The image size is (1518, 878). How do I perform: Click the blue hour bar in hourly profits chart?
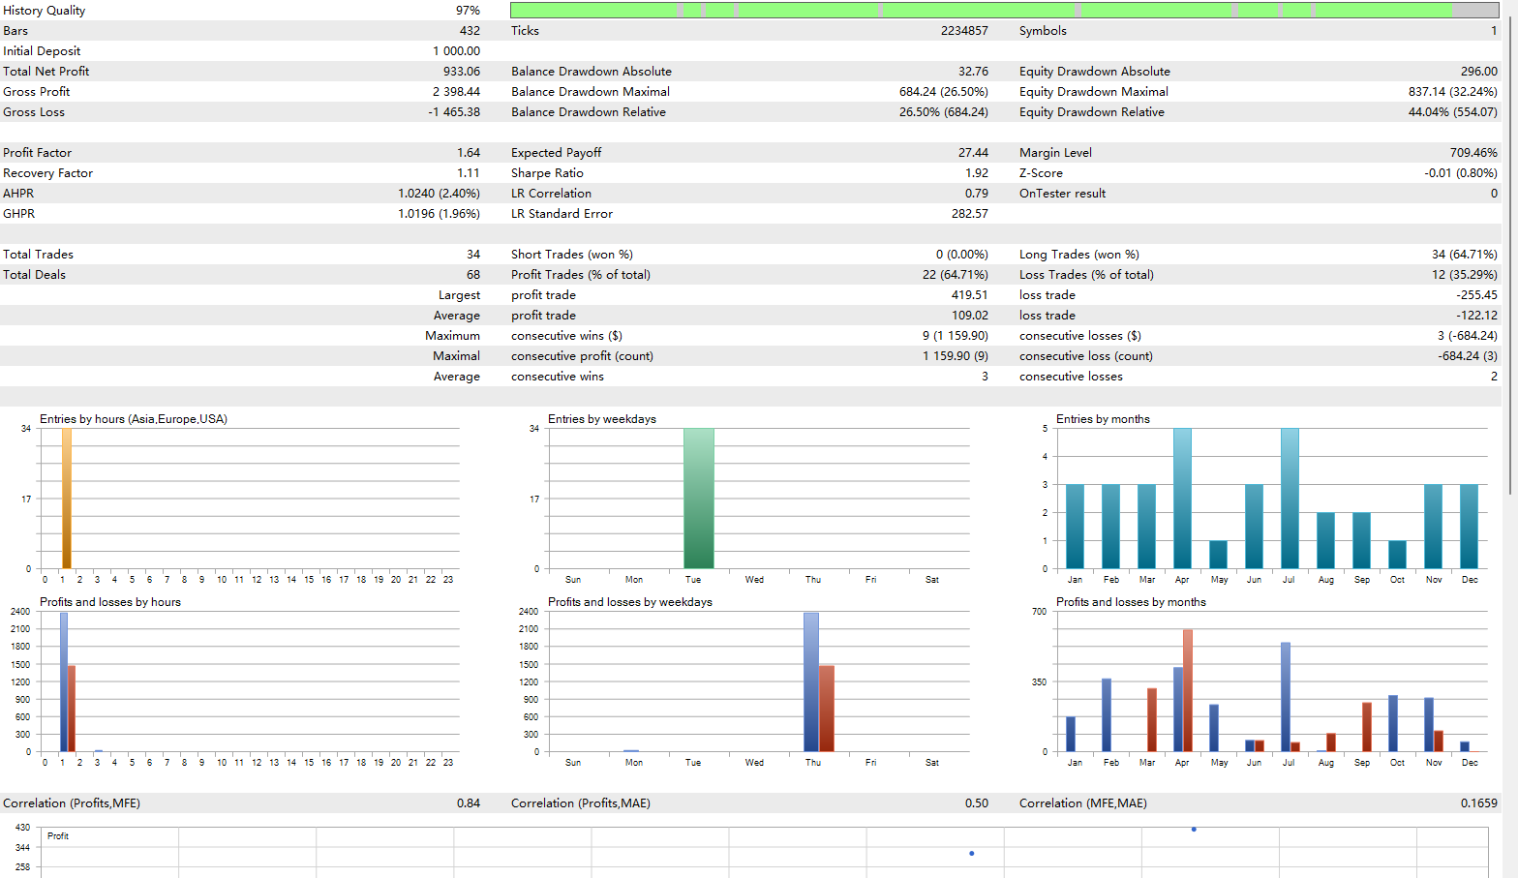coord(64,681)
